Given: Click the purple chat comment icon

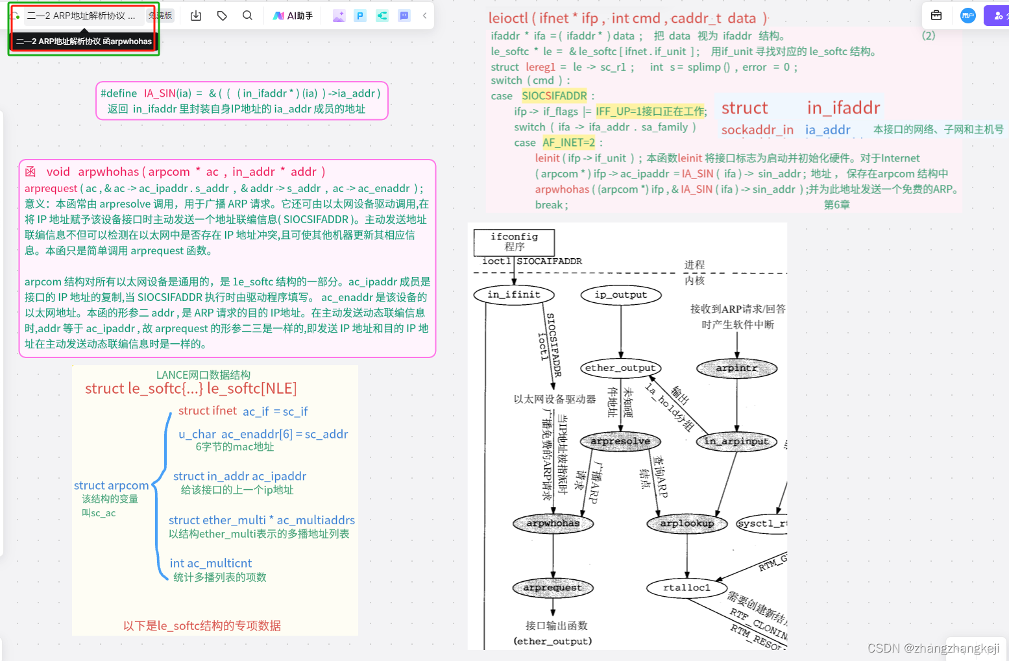Looking at the screenshot, I should [404, 16].
